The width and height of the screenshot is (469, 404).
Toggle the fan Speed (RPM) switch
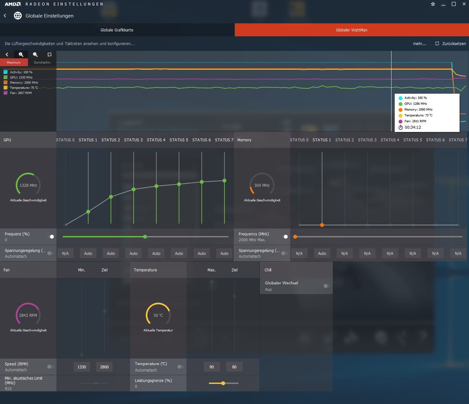pos(50,367)
